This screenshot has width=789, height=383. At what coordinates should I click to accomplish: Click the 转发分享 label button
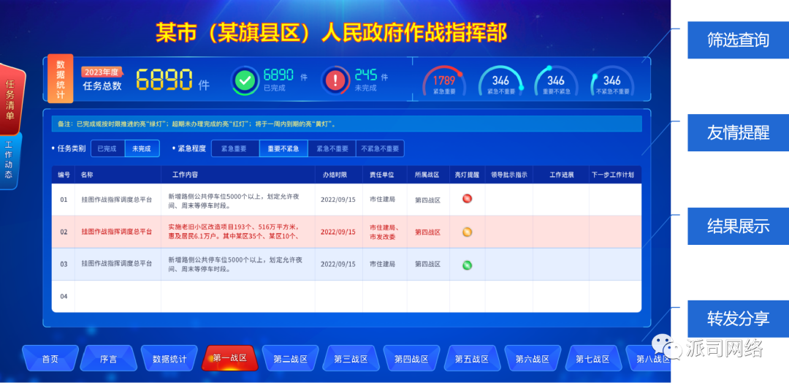tap(738, 319)
